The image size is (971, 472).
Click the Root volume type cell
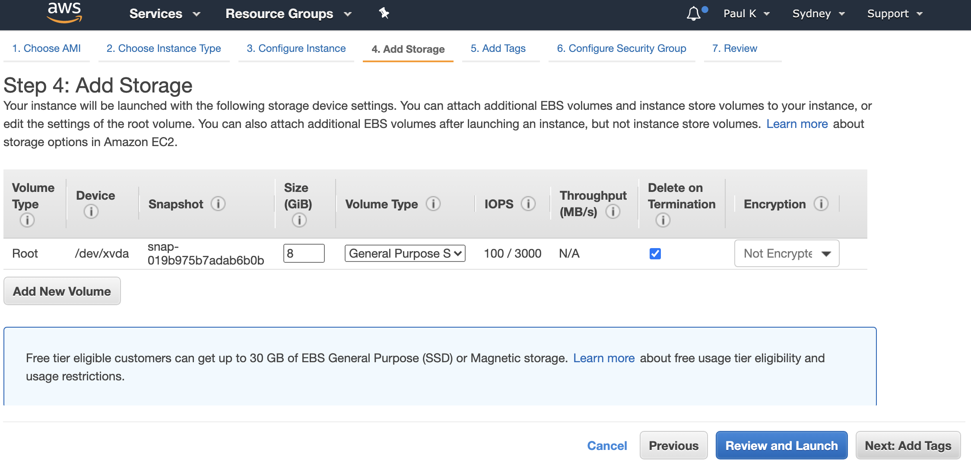click(25, 253)
